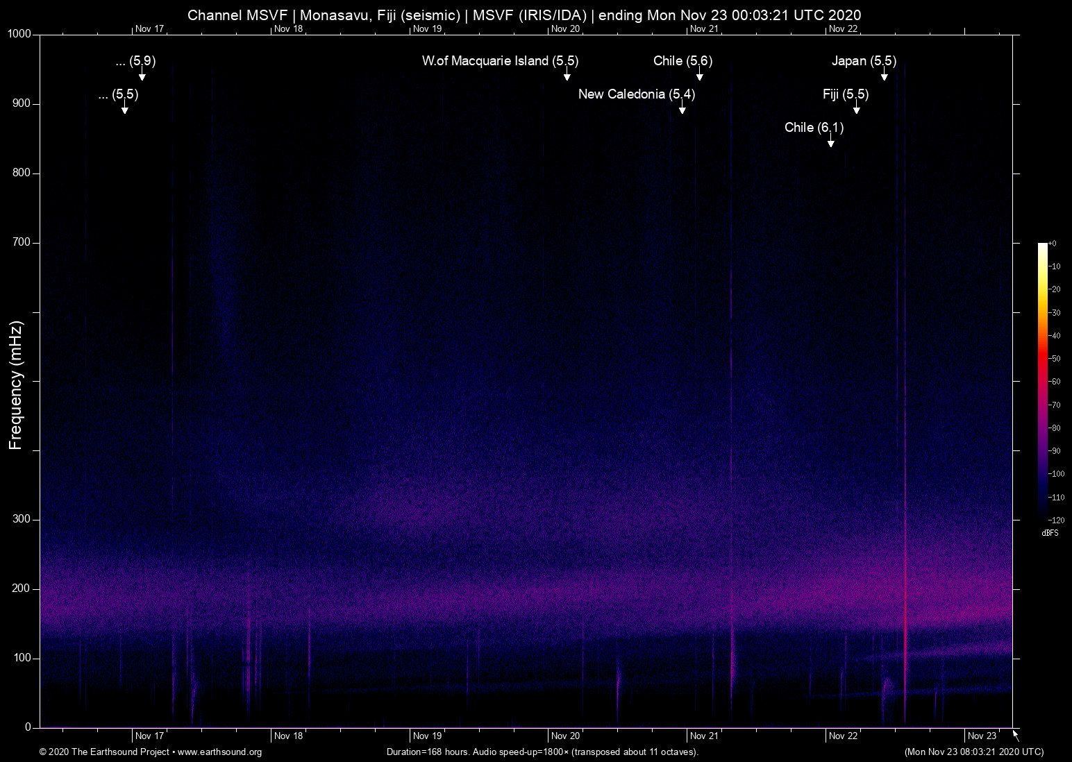Image resolution: width=1072 pixels, height=762 pixels.
Task: Click the arrow under Japan (5.5) label
Action: click(884, 75)
